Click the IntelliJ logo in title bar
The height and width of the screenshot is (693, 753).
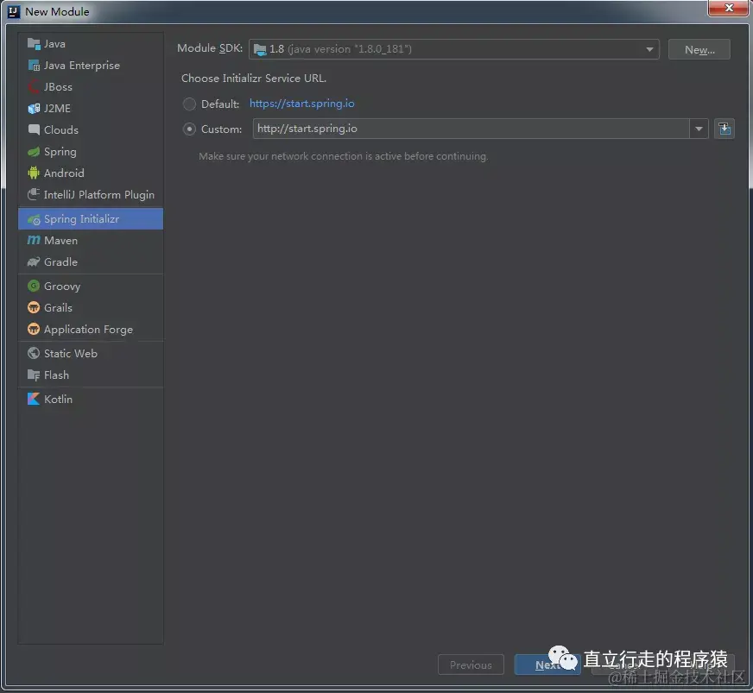14,11
